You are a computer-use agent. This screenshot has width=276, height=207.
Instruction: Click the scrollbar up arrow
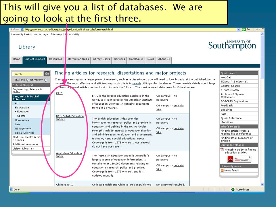(x=262, y=34)
